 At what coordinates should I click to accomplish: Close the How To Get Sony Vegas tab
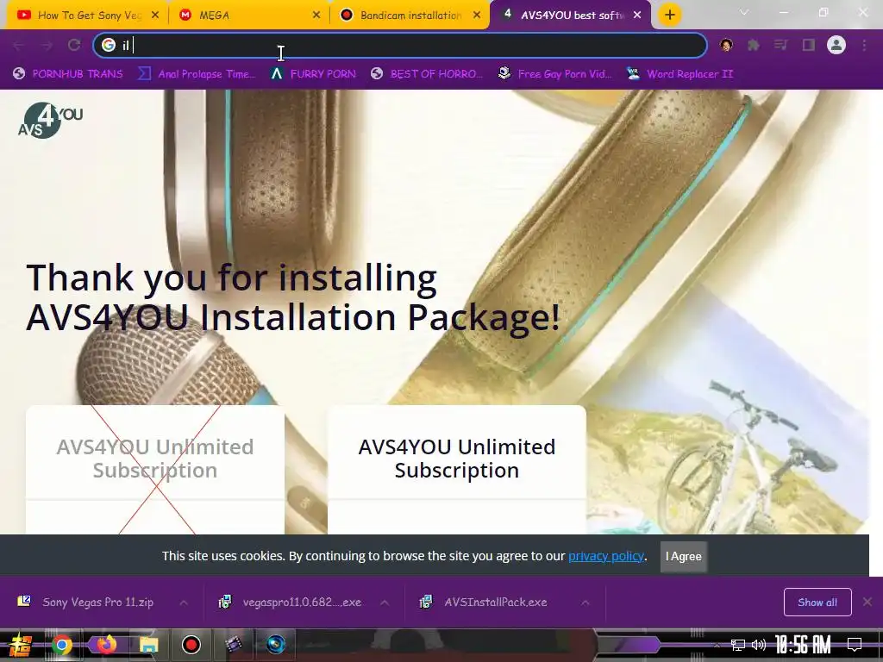pos(155,16)
